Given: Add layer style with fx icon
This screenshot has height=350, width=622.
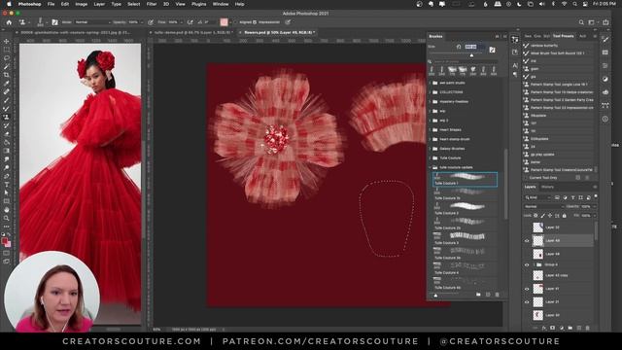Looking at the screenshot, I should point(544,328).
